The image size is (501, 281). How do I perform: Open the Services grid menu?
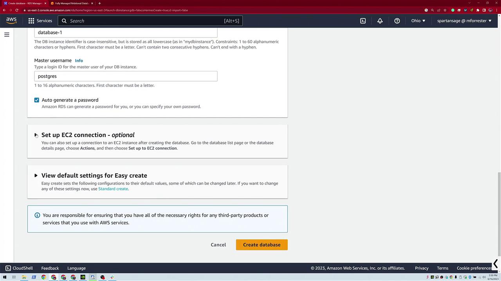coord(40,21)
